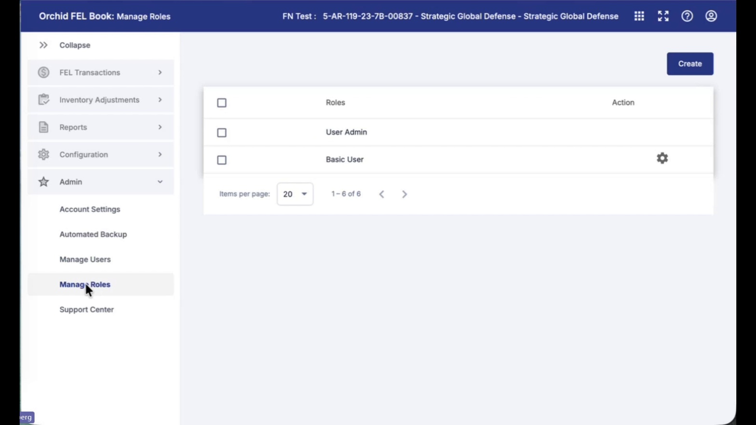756x425 pixels.
Task: Click the Action column header
Action: coord(623,102)
